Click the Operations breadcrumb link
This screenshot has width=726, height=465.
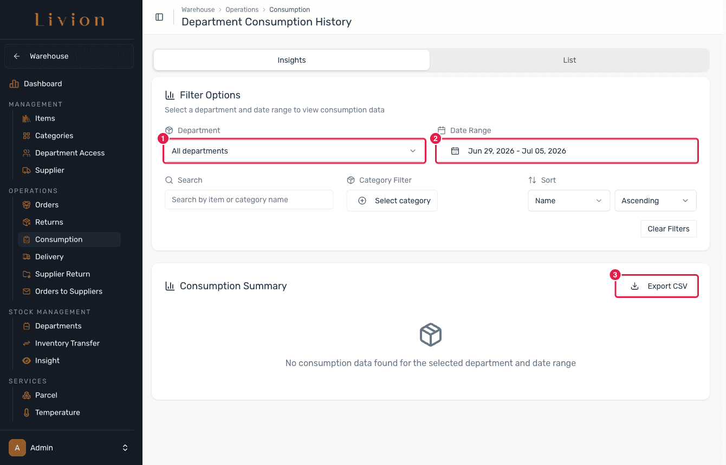click(x=242, y=10)
